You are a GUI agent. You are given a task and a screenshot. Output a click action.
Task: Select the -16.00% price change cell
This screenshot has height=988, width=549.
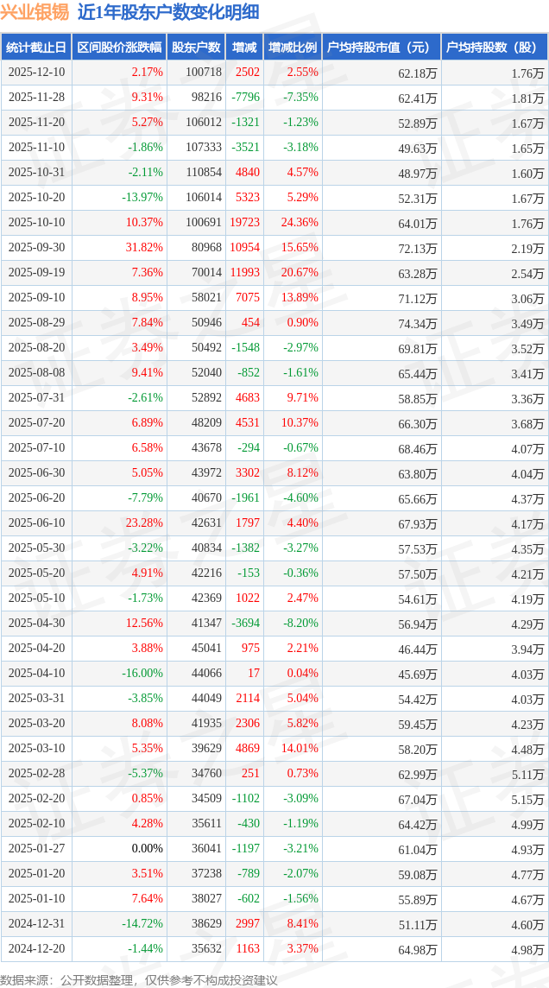point(142,674)
